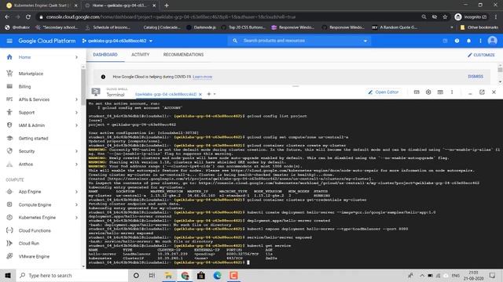Image resolution: width=503 pixels, height=282 pixels.
Task: Open the Google Cloud navigation hamburger menu
Action: click(x=9, y=41)
